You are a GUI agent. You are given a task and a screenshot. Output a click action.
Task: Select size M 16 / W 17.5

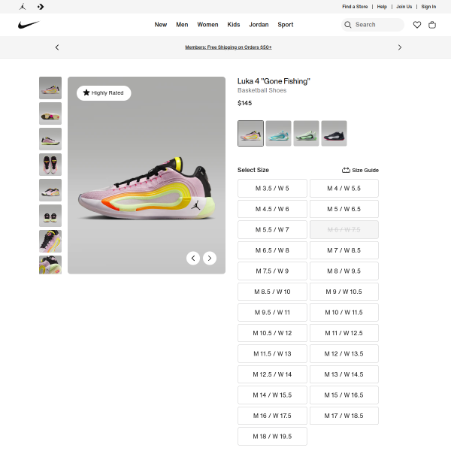point(272,416)
